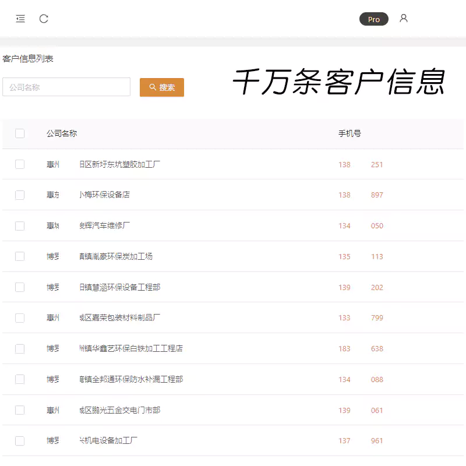
Task: Tick checkbox for 汽车维修厂 row
Action: pos(20,225)
